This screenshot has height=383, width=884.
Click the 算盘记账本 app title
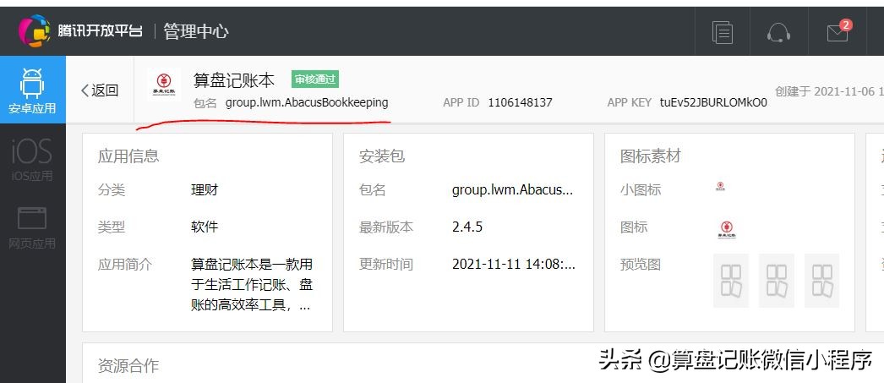234,80
